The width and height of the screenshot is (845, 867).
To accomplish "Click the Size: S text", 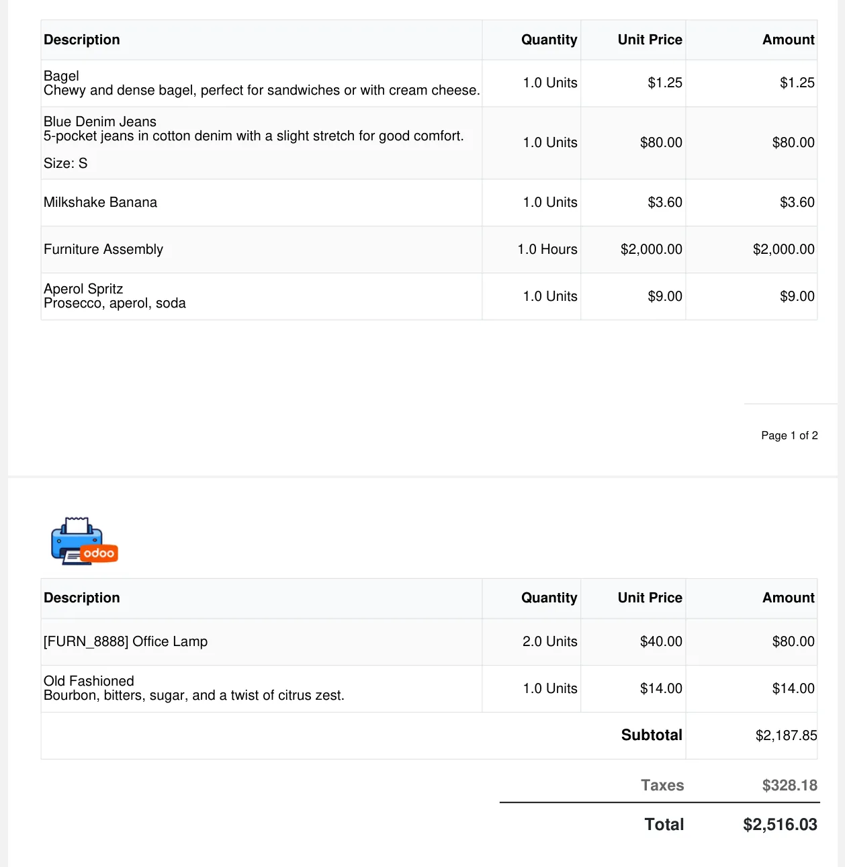I will (65, 163).
